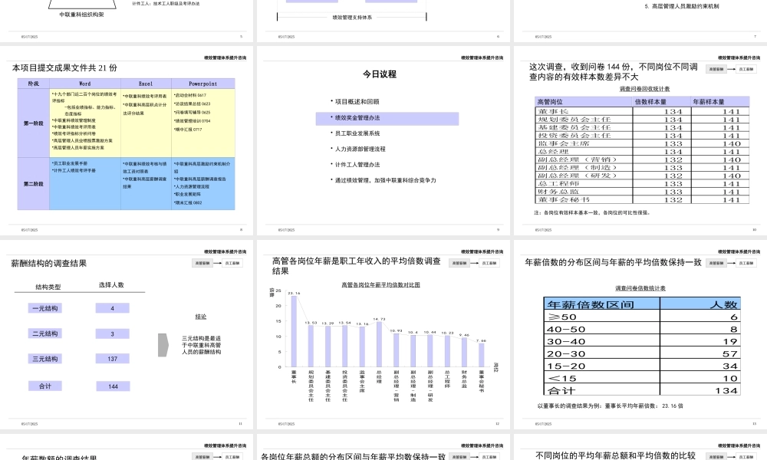Click the 调查问卷回收统计表 table title
Screen dimensions: 767x460
[645, 89]
